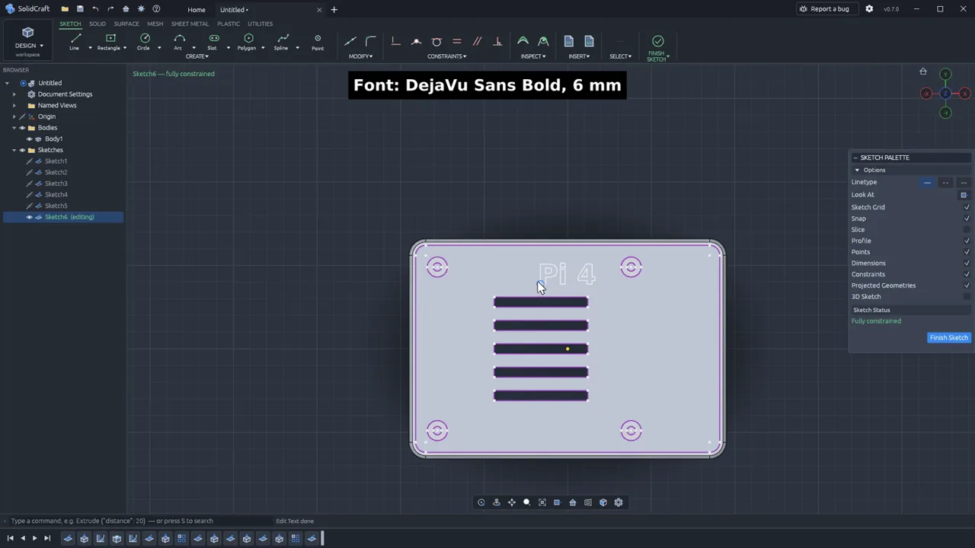Select the Spline sketch tool
The width and height of the screenshot is (975, 548).
[283, 42]
